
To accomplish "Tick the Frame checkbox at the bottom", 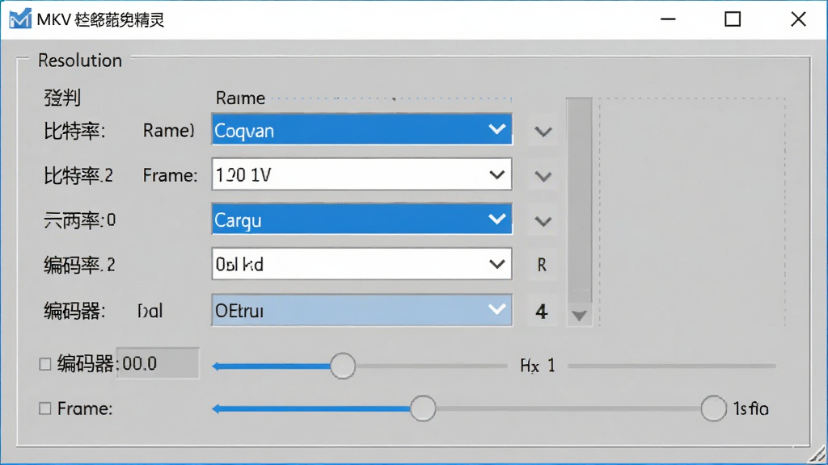I will click(x=45, y=408).
